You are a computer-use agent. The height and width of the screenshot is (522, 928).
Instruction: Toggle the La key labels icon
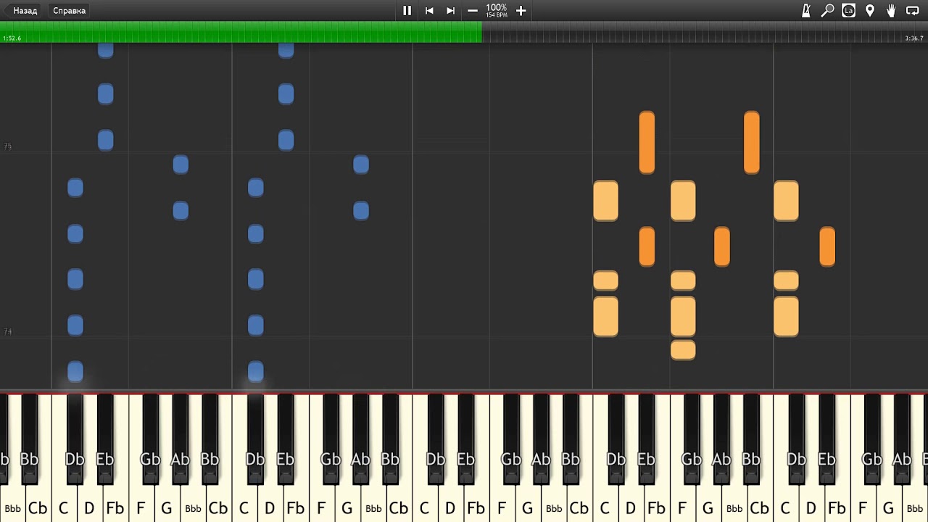(848, 10)
